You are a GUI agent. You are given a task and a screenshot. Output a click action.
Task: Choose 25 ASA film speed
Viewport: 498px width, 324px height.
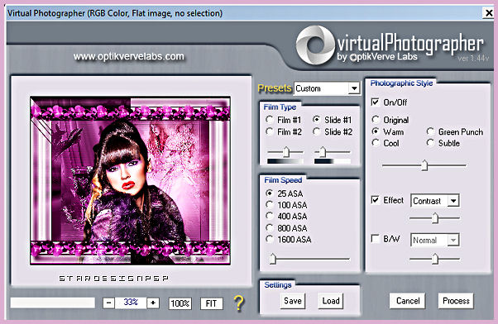[270, 193]
